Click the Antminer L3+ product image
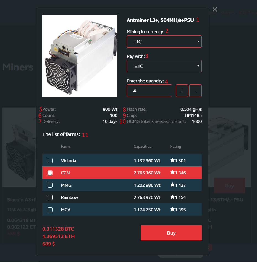 click(x=80, y=56)
